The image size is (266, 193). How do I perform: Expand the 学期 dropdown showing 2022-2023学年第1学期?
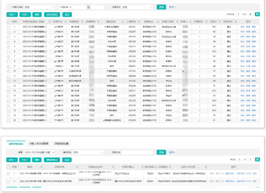pyautogui.click(x=42, y=152)
